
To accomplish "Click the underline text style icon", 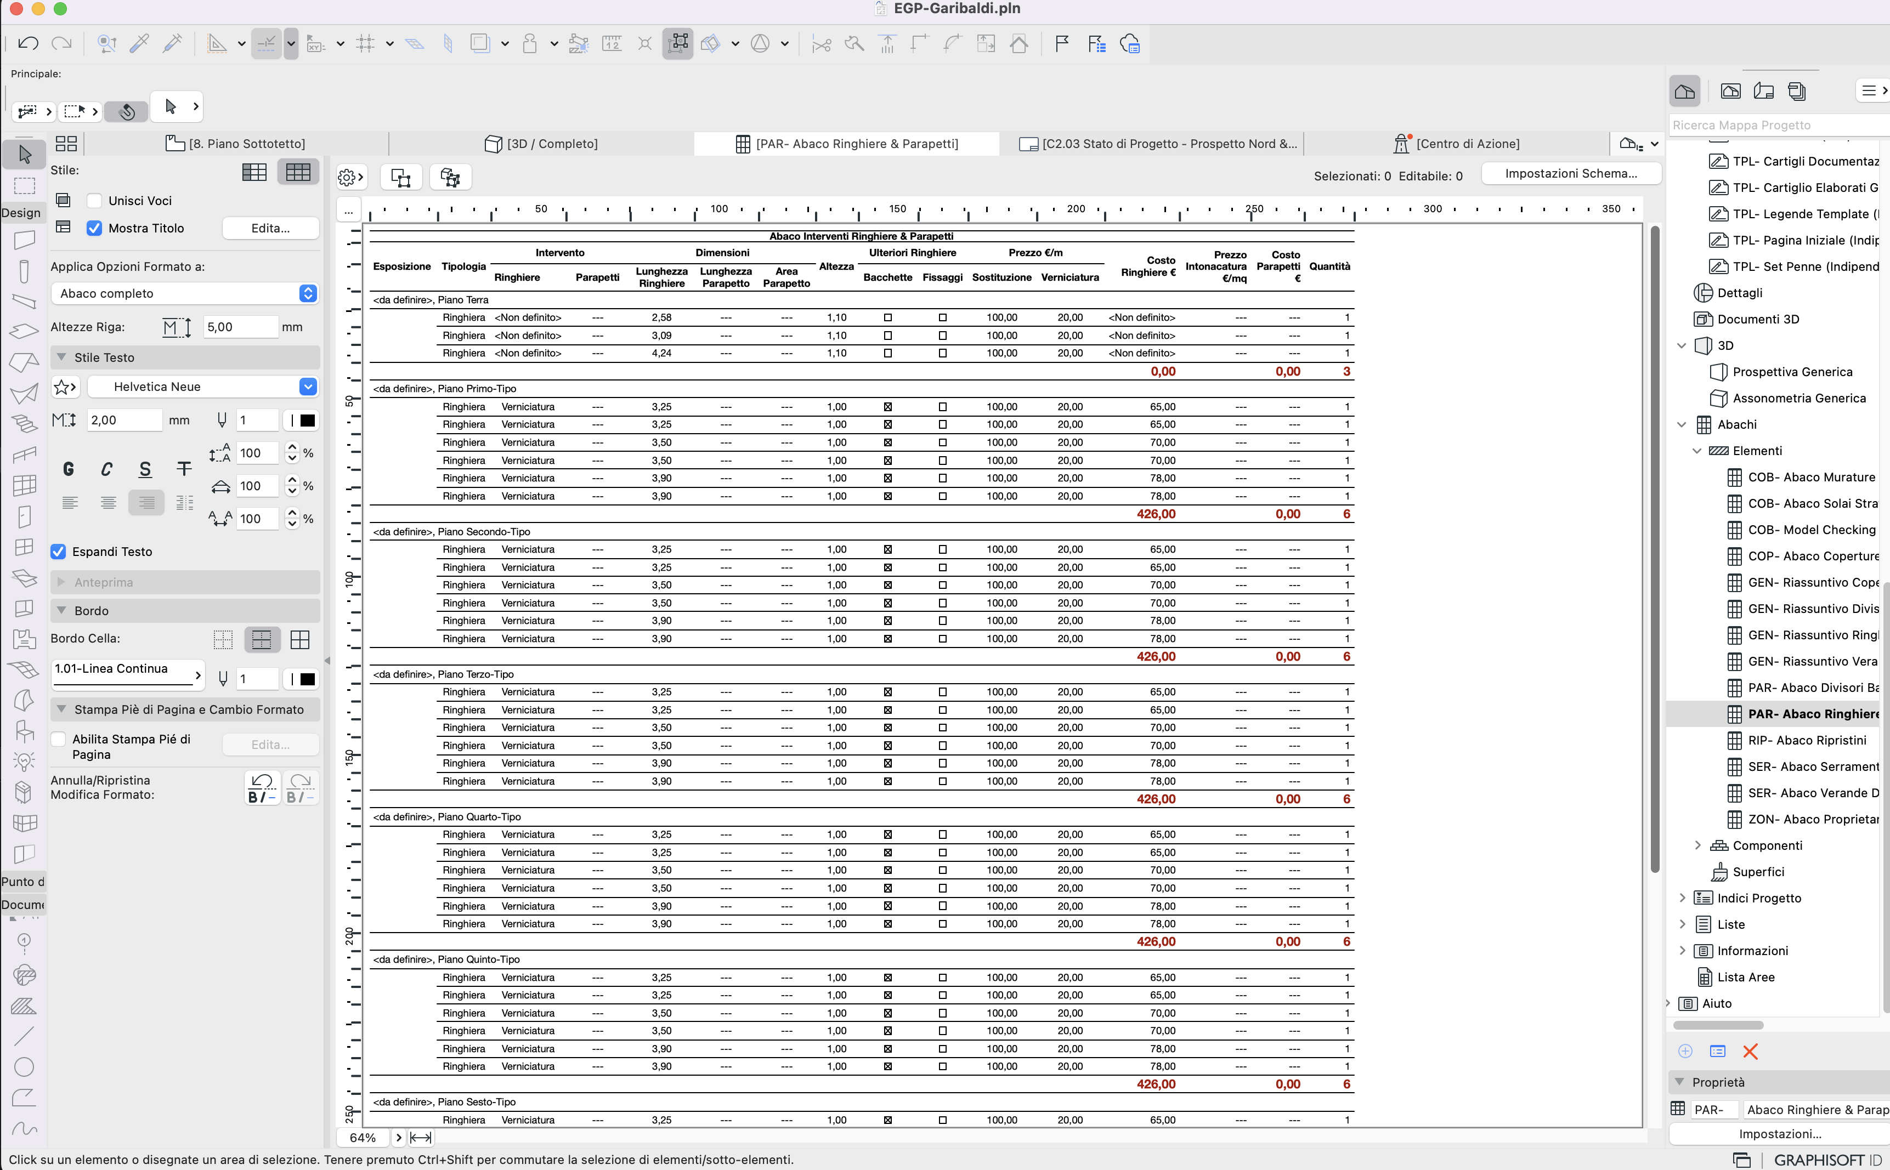I will click(x=145, y=469).
